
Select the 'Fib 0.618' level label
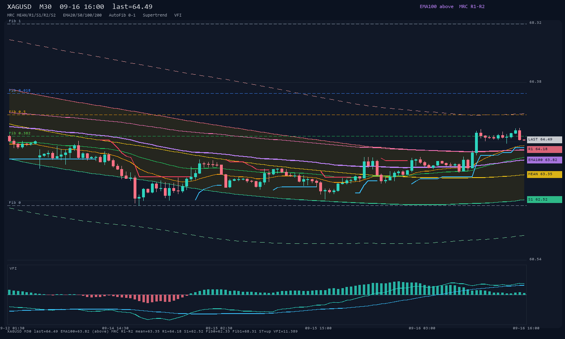[x=20, y=90]
